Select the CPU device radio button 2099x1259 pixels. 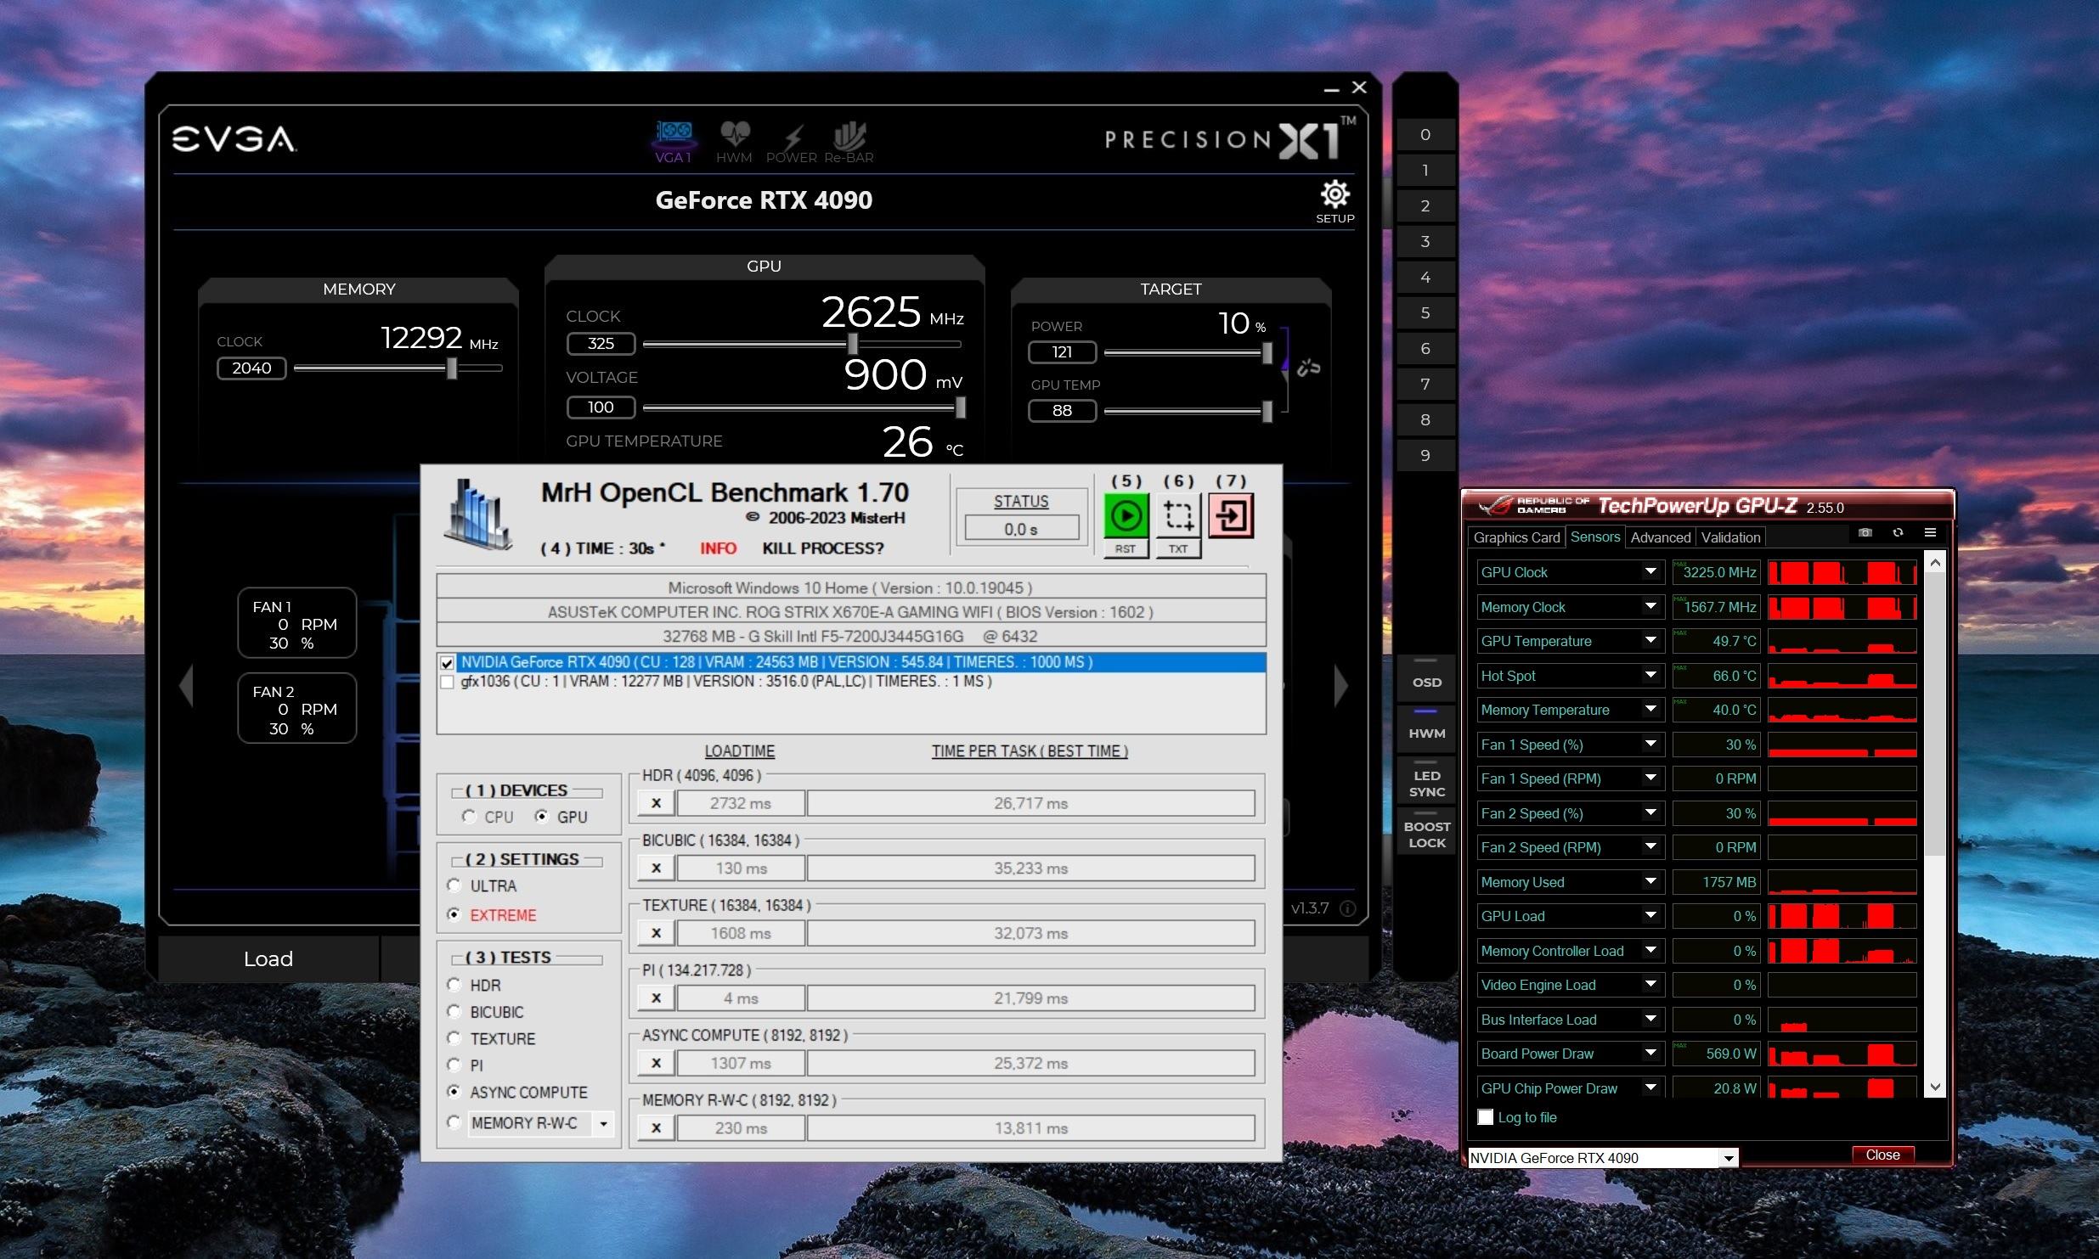click(x=469, y=816)
